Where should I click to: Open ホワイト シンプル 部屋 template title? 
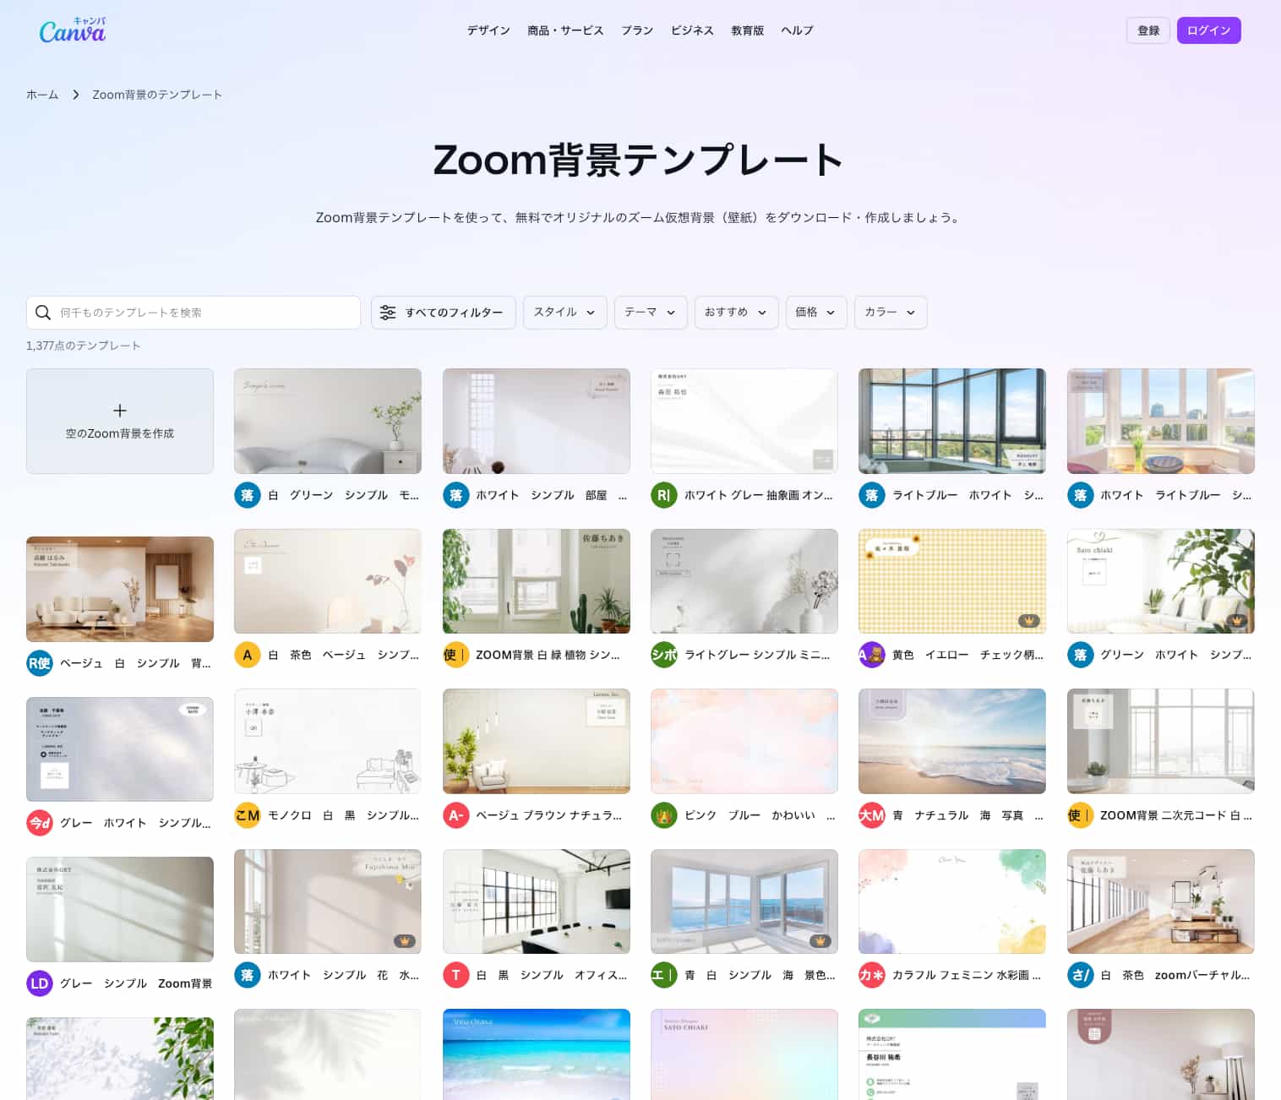pyautogui.click(x=552, y=495)
